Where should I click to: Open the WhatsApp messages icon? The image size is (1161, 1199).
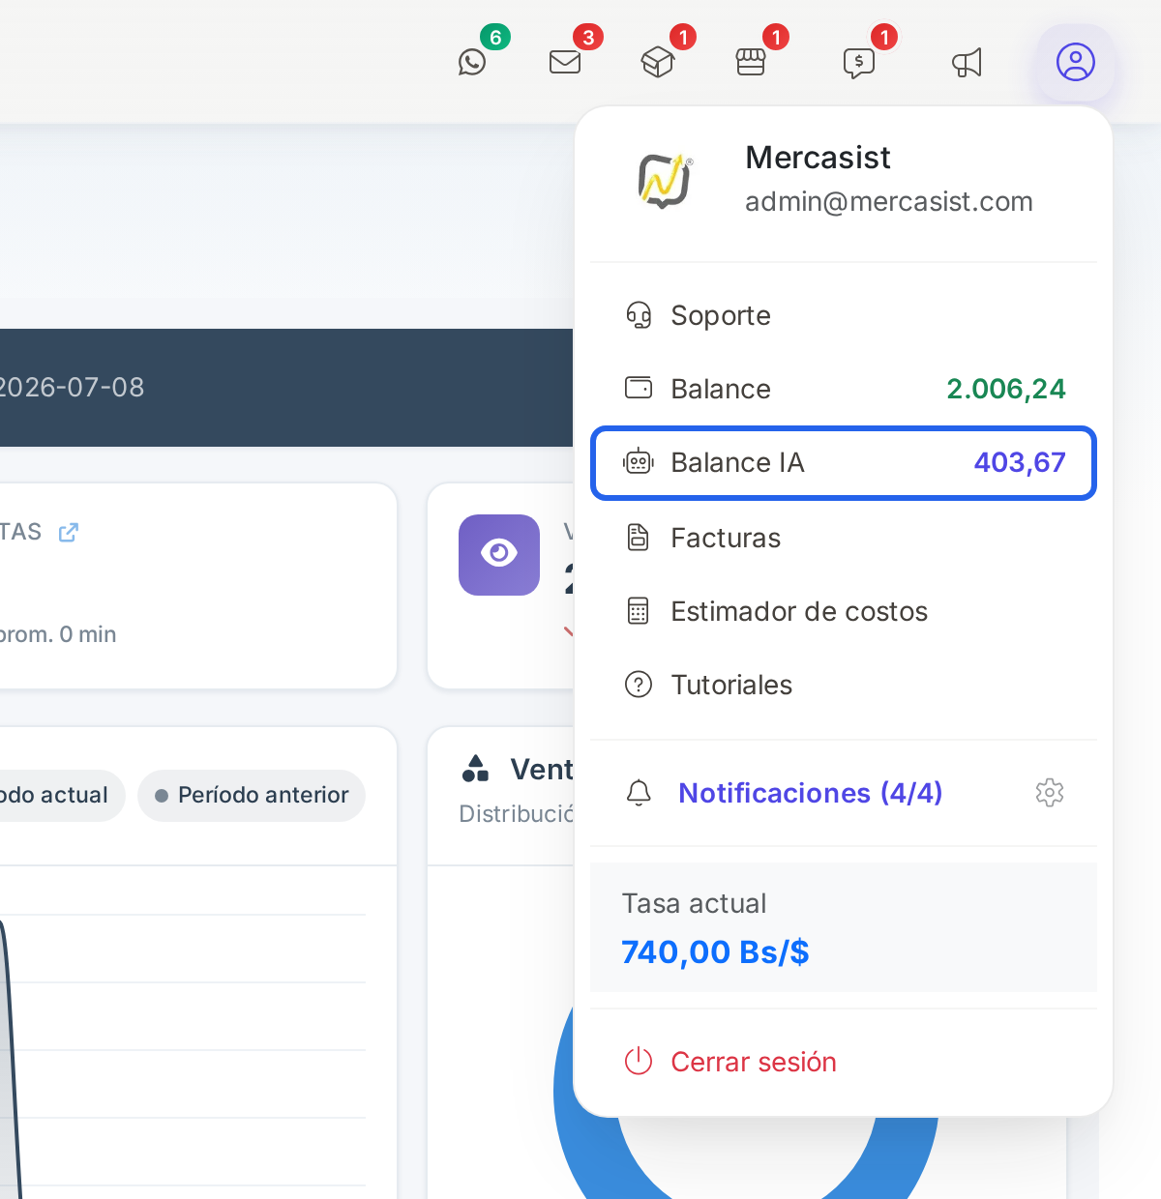[x=472, y=62]
